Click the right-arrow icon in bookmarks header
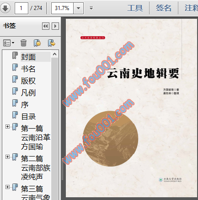This screenshot has width=198, height=200. pyautogui.click(x=55, y=26)
